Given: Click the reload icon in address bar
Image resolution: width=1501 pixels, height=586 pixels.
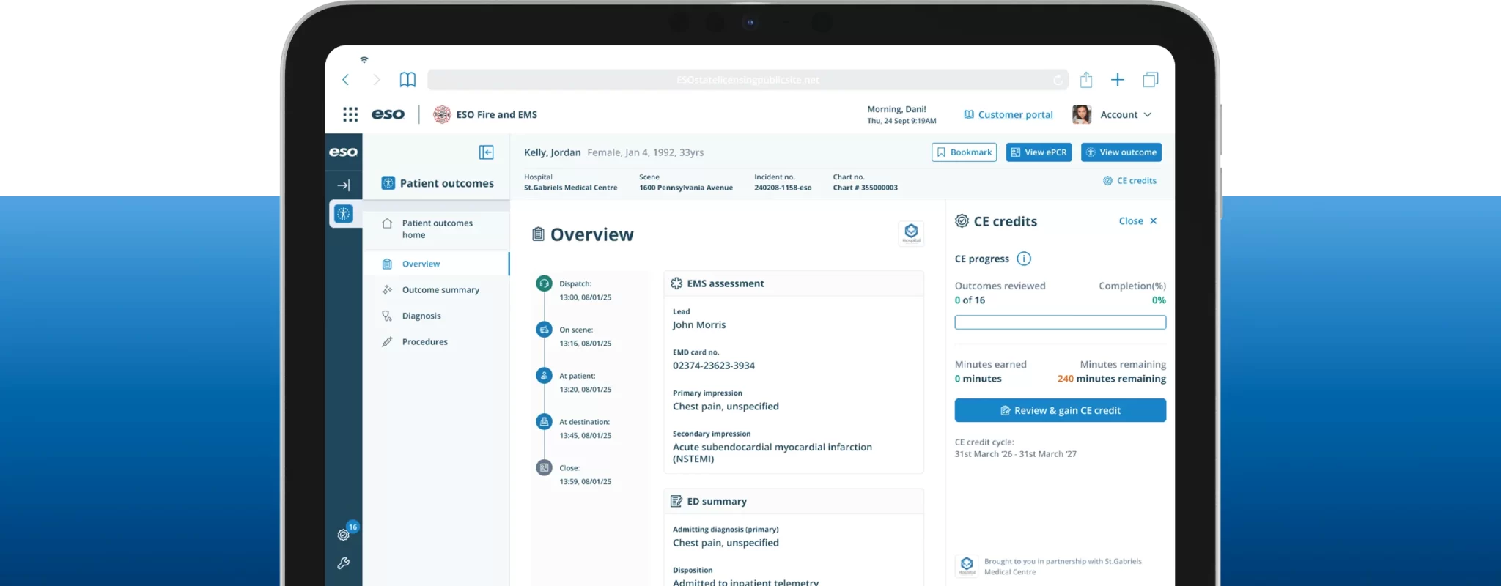Looking at the screenshot, I should point(1058,81).
